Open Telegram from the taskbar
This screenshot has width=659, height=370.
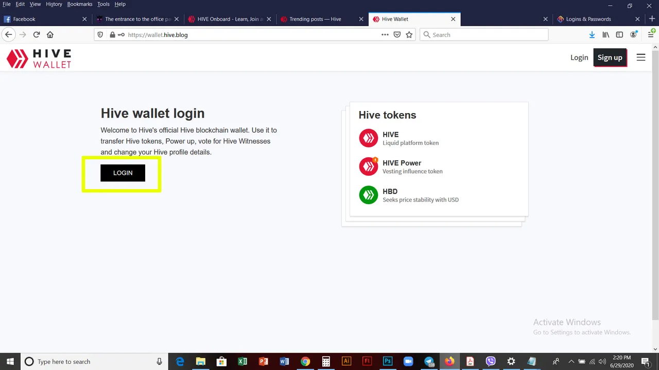[429, 362]
